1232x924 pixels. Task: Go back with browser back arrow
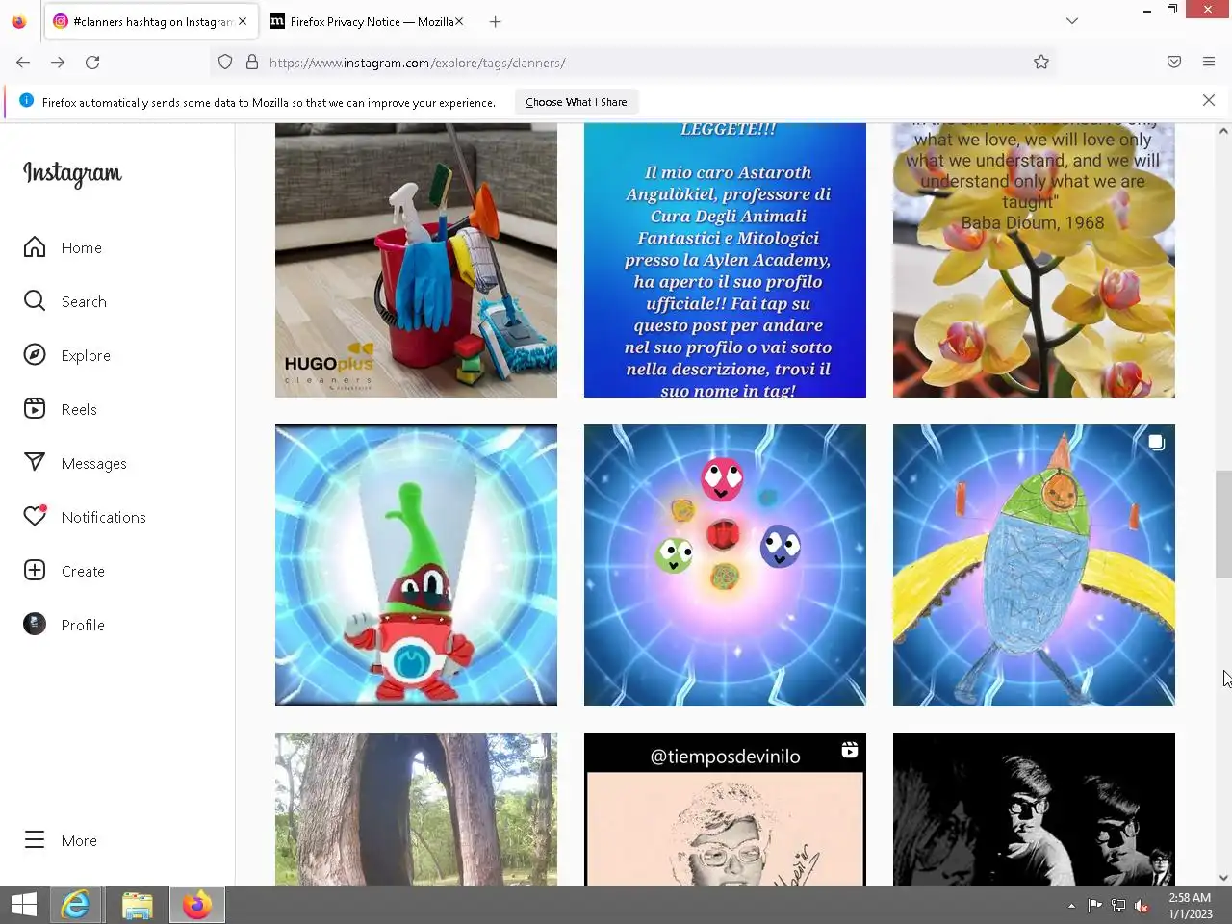[23, 63]
